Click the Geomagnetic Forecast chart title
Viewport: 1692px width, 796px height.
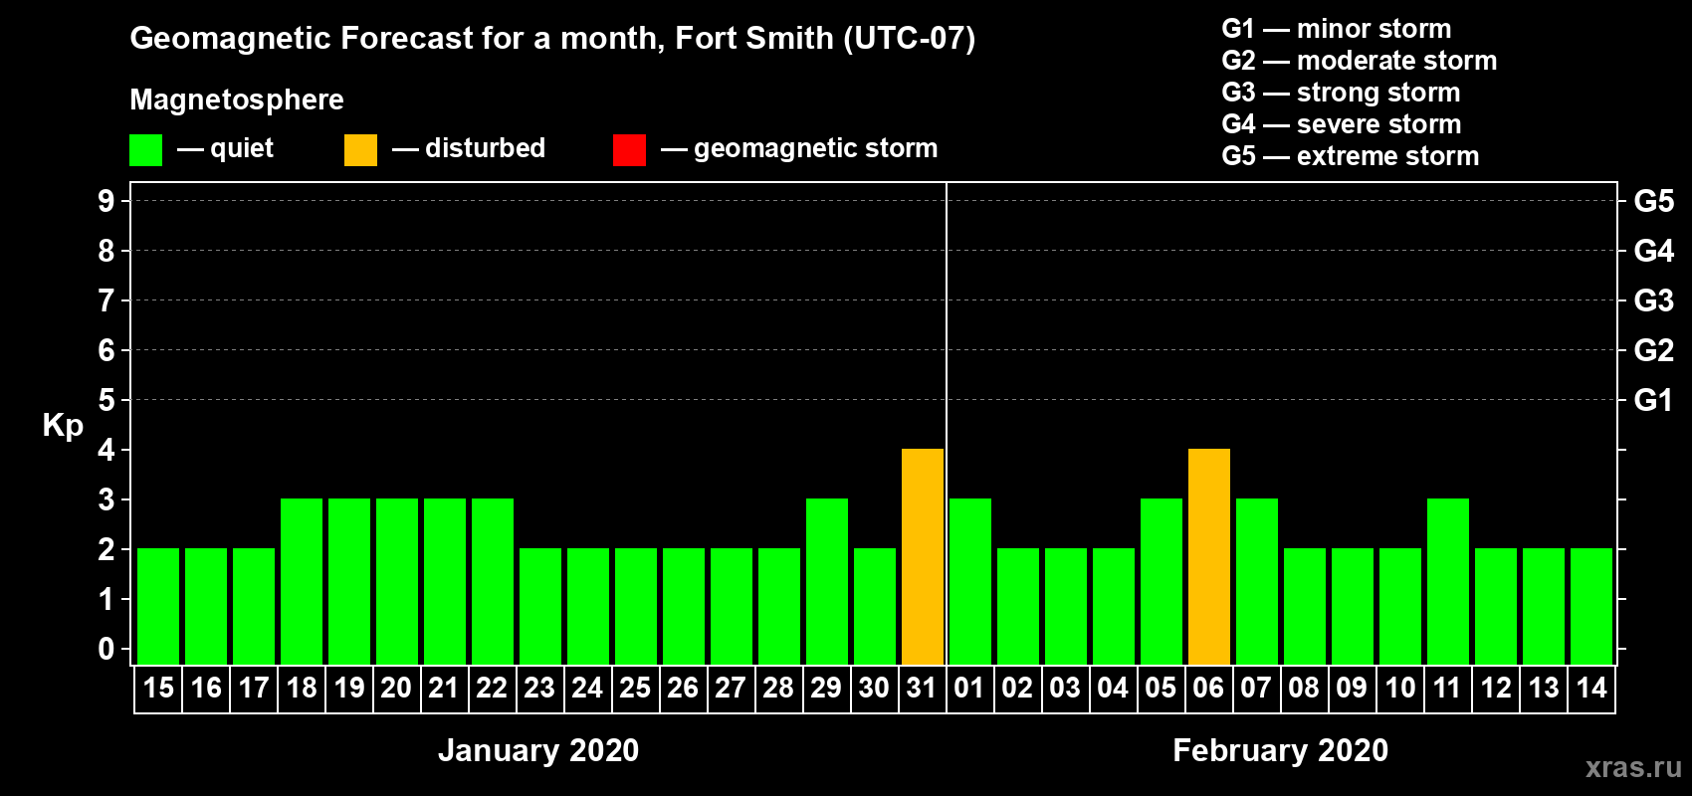[552, 39]
